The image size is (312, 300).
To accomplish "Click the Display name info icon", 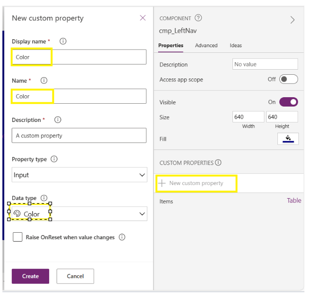I will [x=63, y=41].
